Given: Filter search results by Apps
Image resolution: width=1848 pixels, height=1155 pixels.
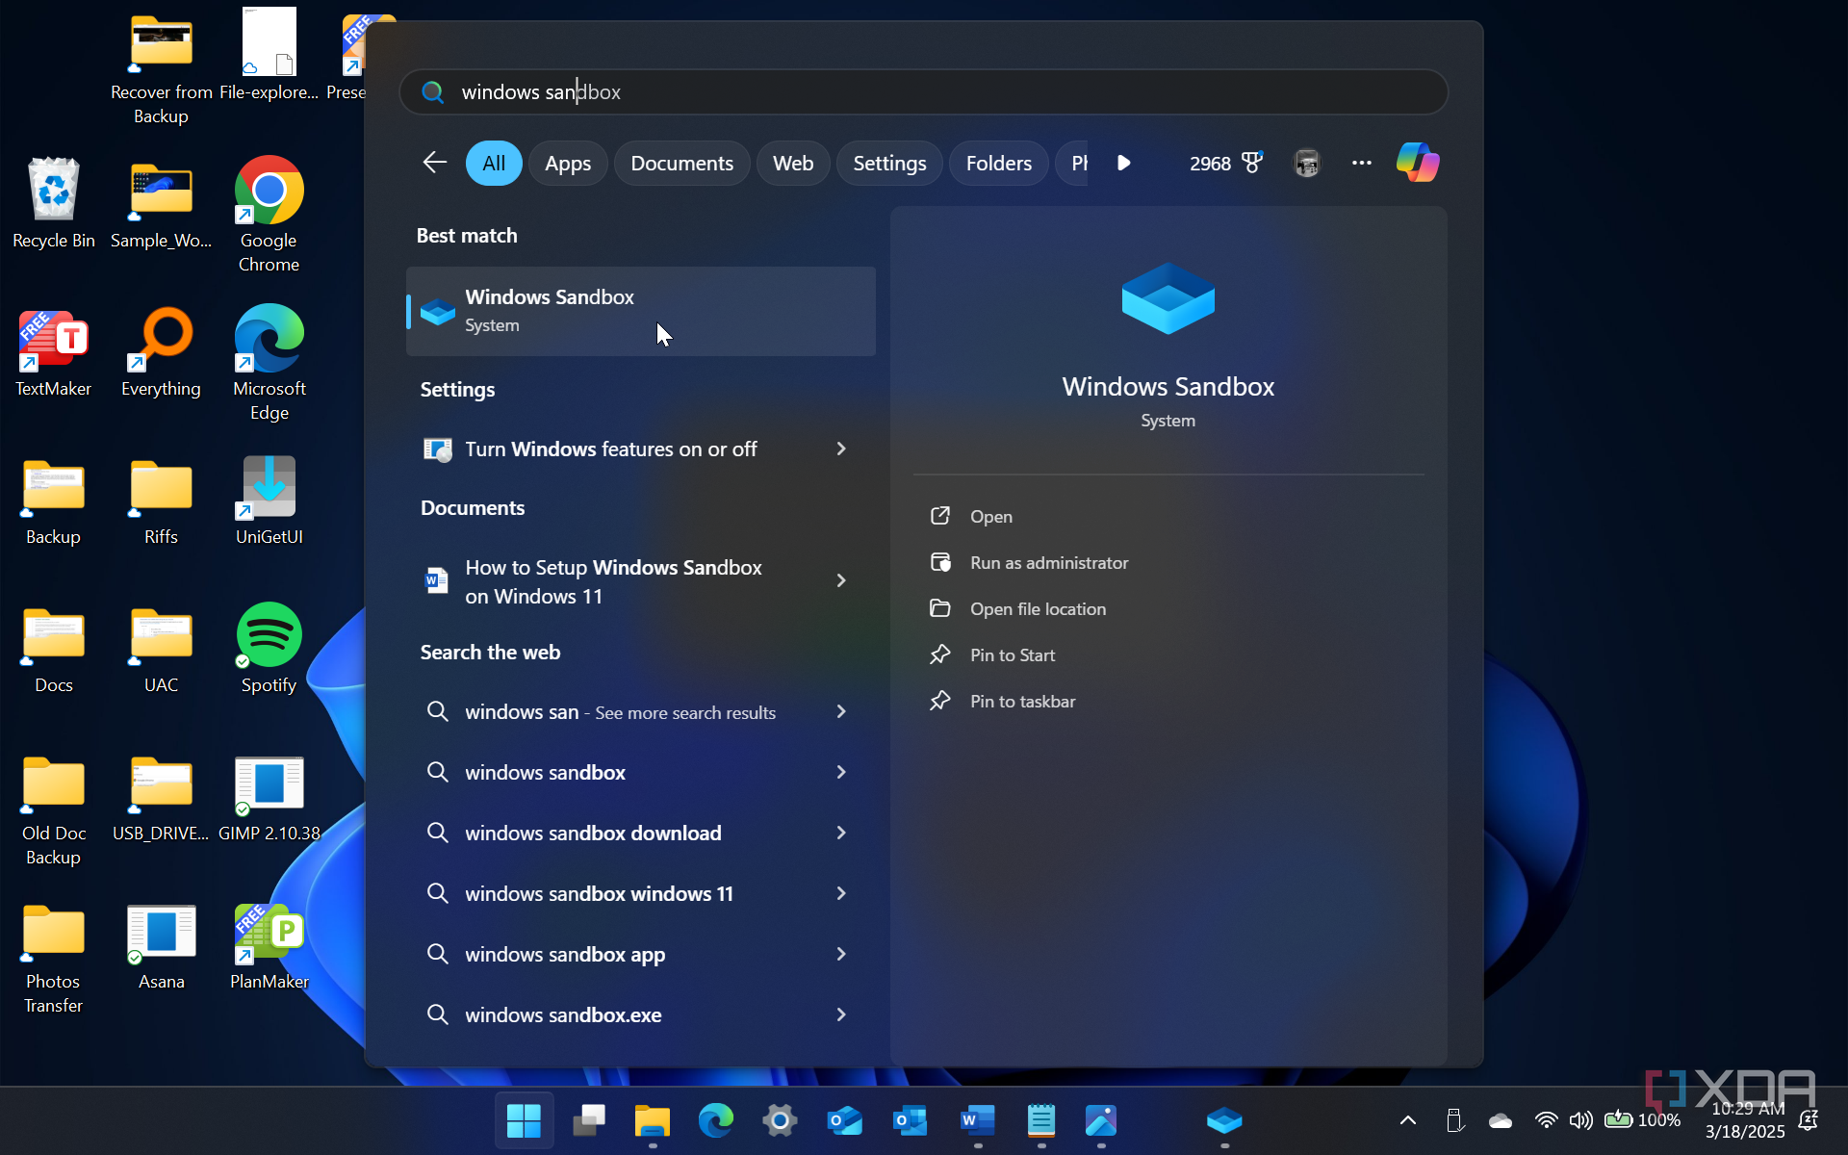Looking at the screenshot, I should 568,163.
